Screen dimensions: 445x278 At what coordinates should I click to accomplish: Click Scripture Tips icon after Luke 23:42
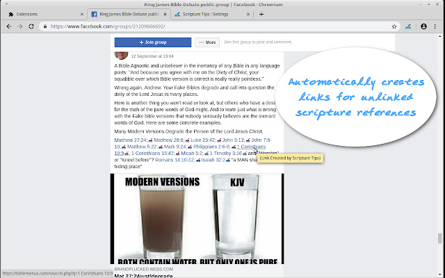219,140
